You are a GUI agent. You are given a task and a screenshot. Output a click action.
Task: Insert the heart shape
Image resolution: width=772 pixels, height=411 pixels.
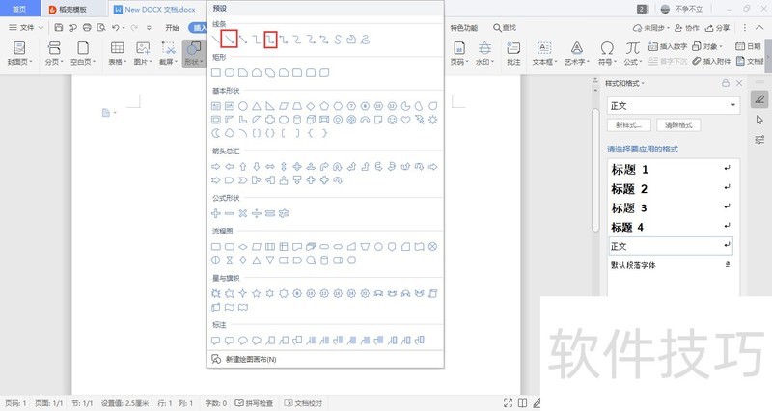pos(405,120)
